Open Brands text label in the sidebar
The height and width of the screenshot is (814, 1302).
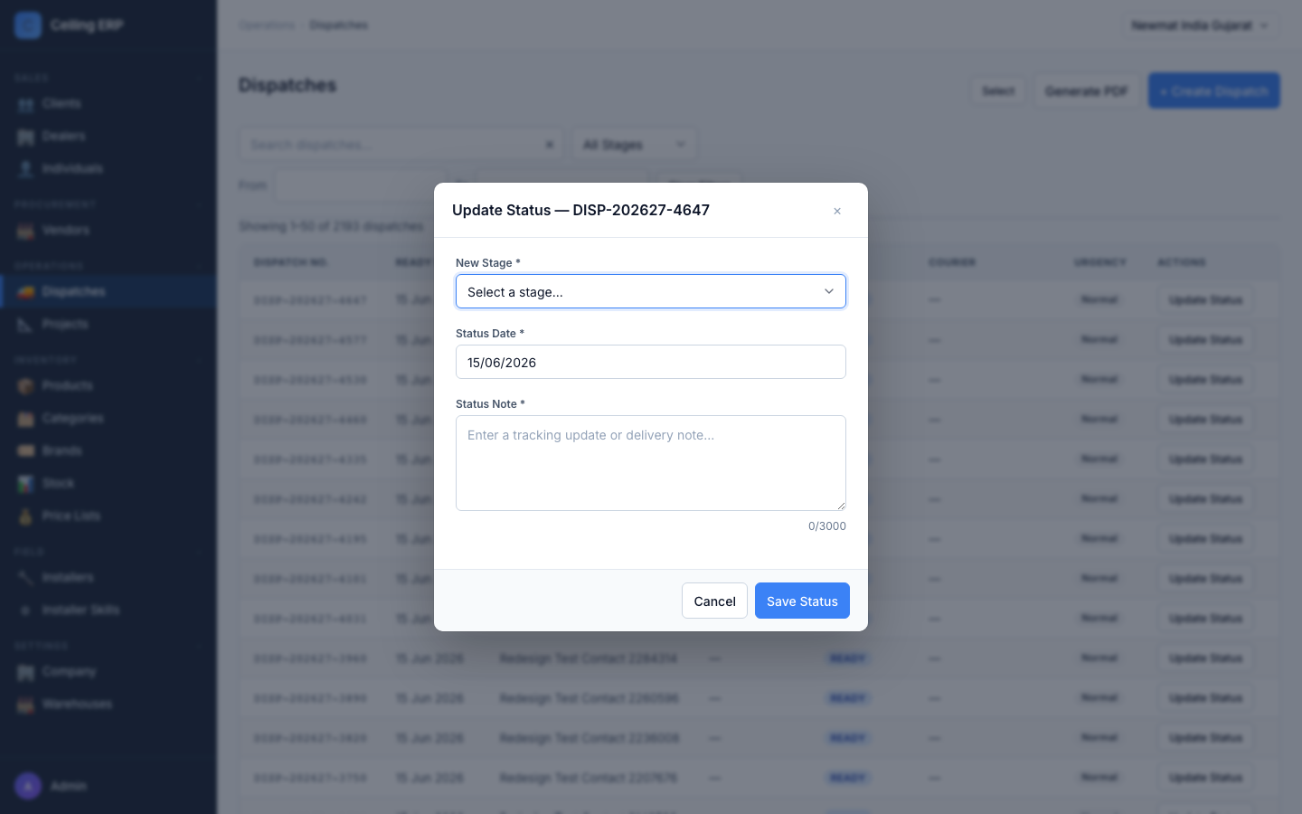[x=61, y=451]
